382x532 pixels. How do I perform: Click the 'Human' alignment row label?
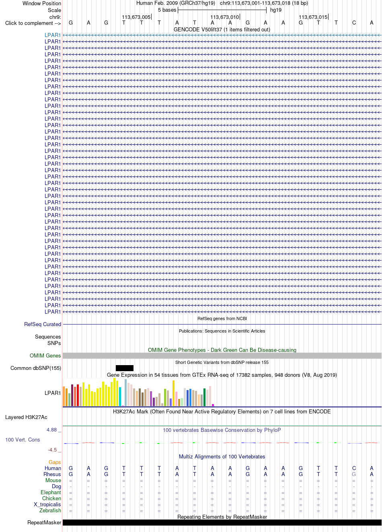53,468
